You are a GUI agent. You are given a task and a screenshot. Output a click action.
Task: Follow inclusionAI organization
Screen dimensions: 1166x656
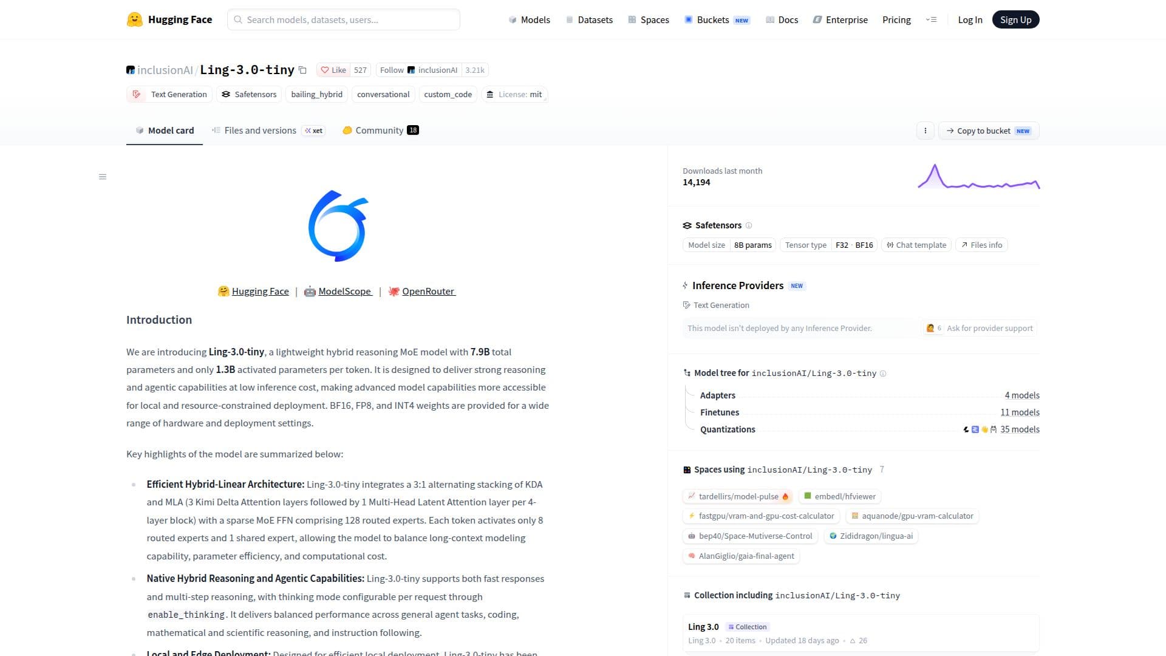pos(418,70)
